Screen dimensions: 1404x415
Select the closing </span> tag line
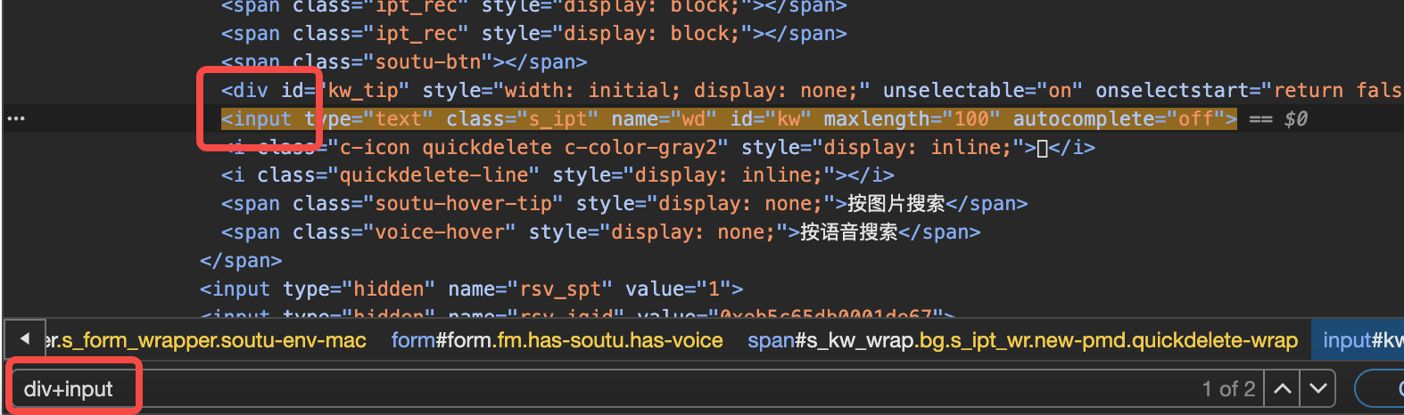(x=241, y=260)
